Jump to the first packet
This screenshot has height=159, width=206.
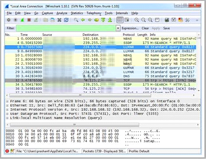point(103,20)
